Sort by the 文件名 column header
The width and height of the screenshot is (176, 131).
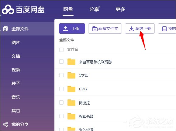point(73,49)
